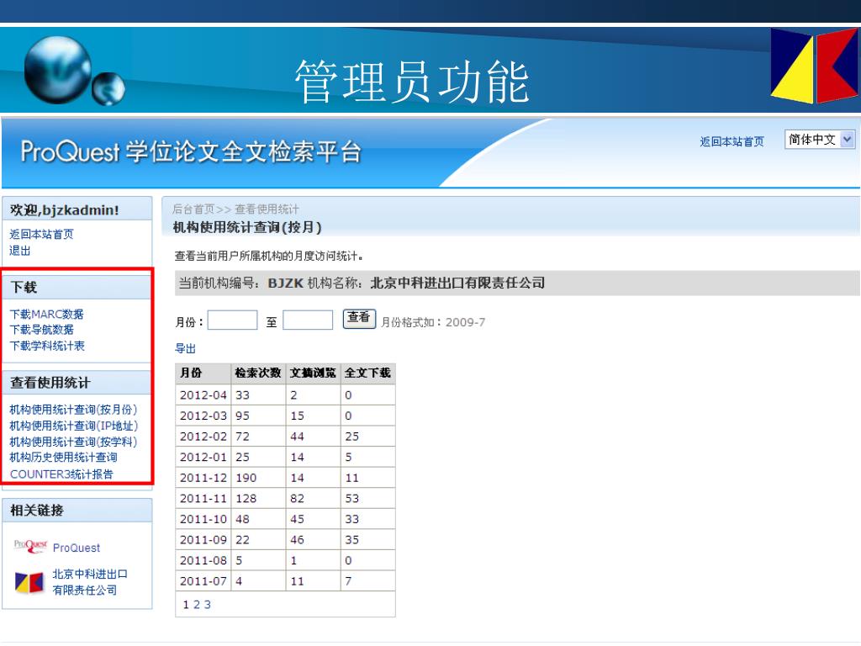The image size is (861, 646).
Task: Click the 全文下载 column header
Action: (368, 373)
